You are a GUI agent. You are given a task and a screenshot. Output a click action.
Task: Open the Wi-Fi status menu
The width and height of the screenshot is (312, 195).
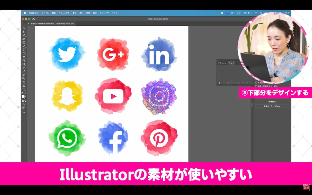pos(256,13)
